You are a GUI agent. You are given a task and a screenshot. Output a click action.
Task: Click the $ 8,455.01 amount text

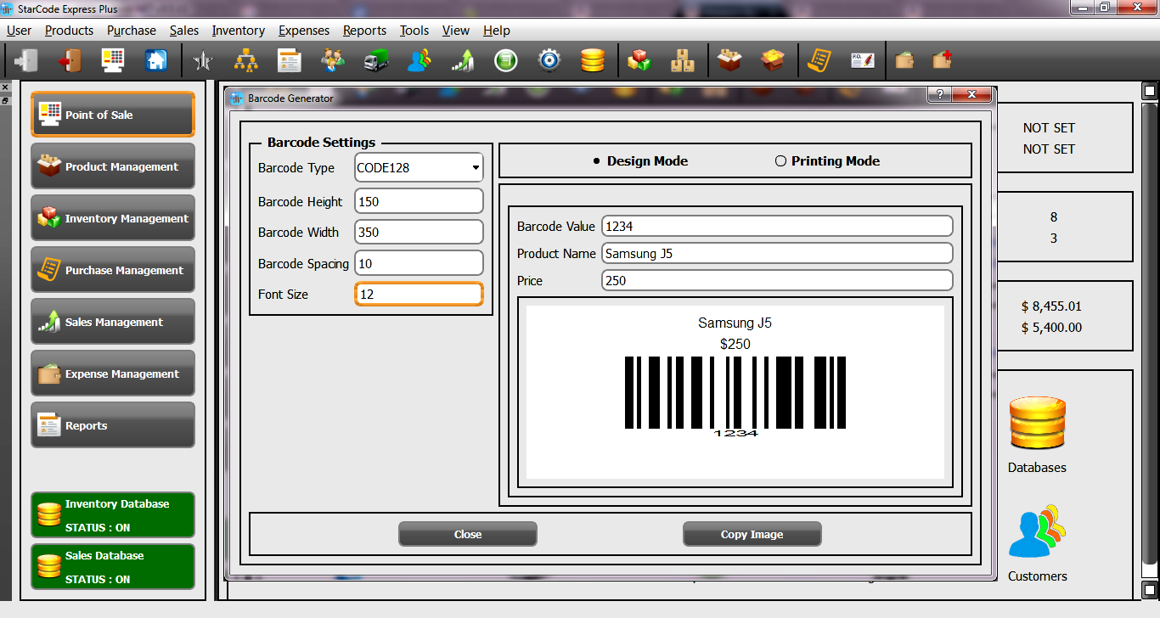[1052, 306]
